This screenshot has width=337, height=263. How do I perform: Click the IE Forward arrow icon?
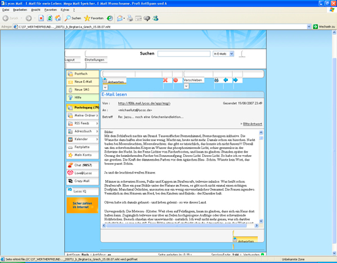coord(29,18)
